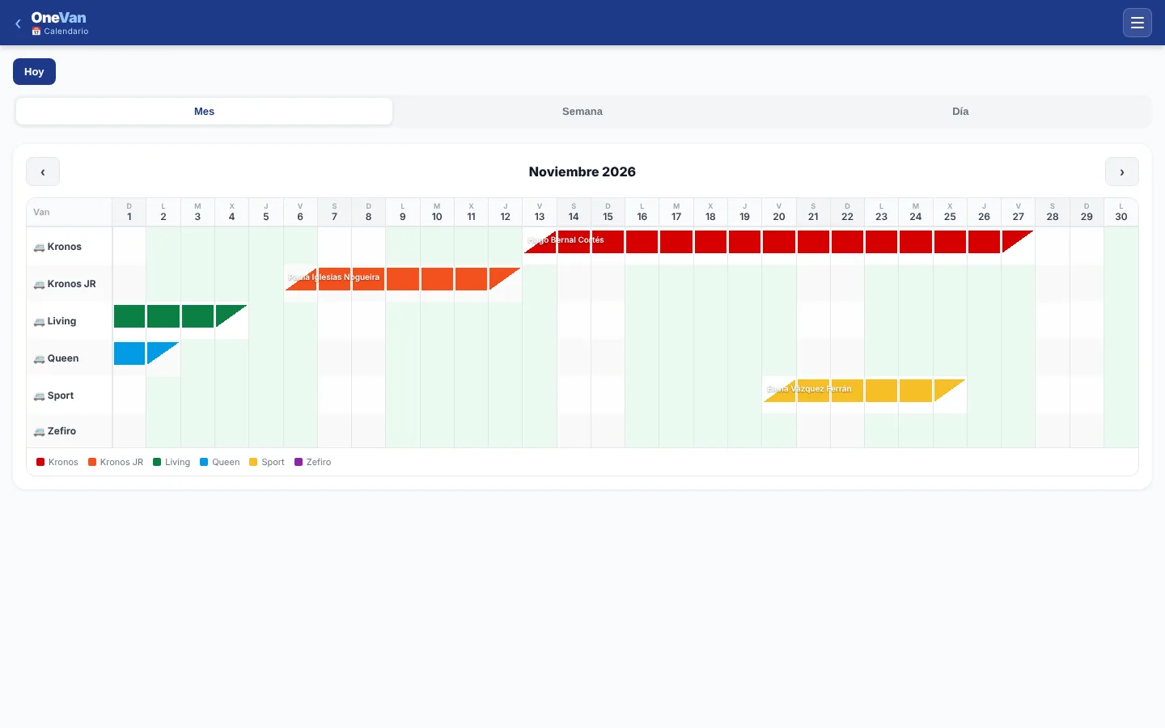Viewport: 1165px width, 728px height.
Task: Select the day 17 column header
Action: 676,212
